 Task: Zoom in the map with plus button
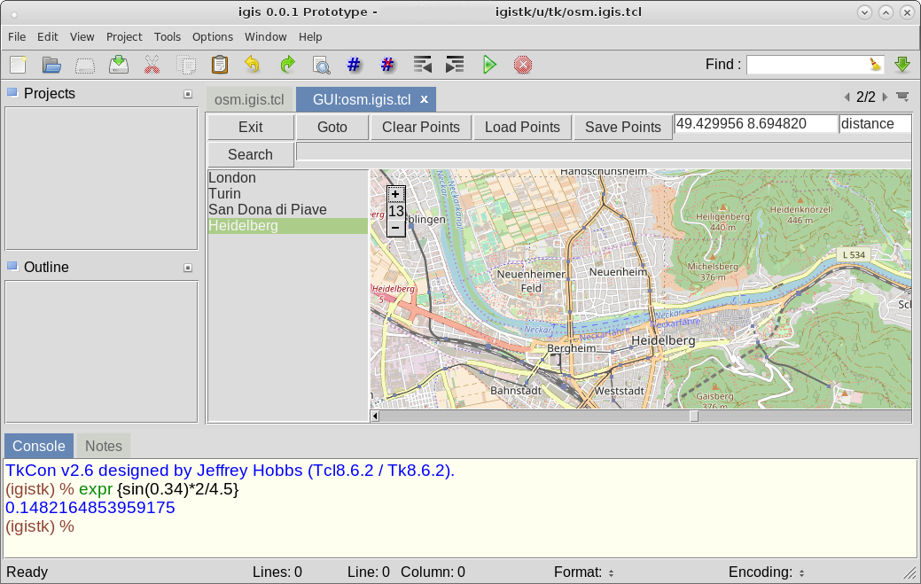point(395,194)
